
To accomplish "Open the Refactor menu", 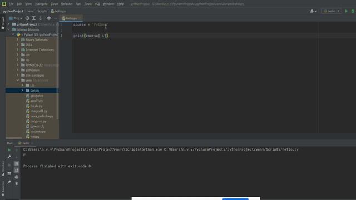I will coord(67,4).
